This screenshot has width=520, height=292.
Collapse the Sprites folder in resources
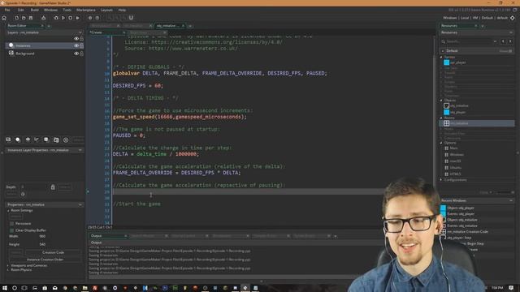(x=441, y=58)
